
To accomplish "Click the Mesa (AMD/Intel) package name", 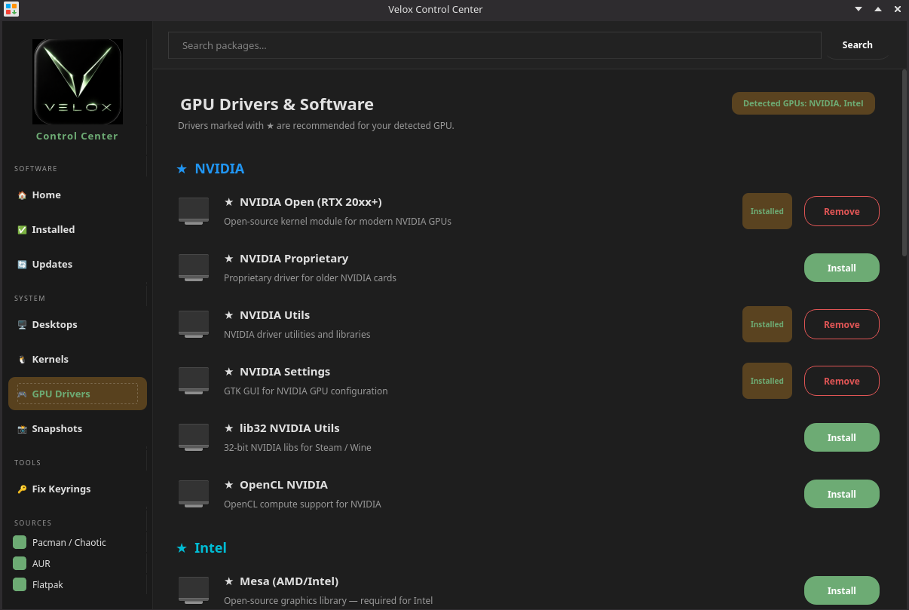I will coord(289,581).
